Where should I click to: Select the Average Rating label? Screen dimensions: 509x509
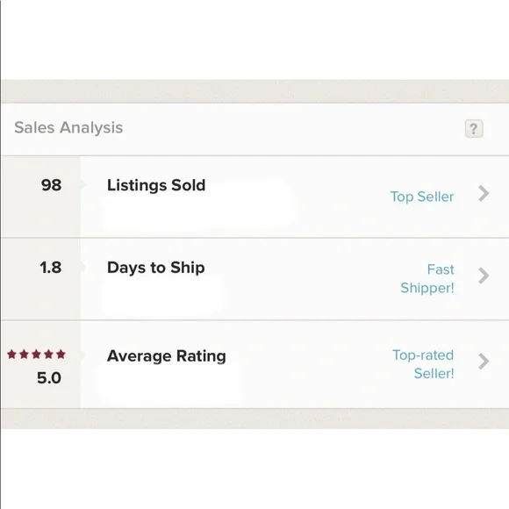167,356
